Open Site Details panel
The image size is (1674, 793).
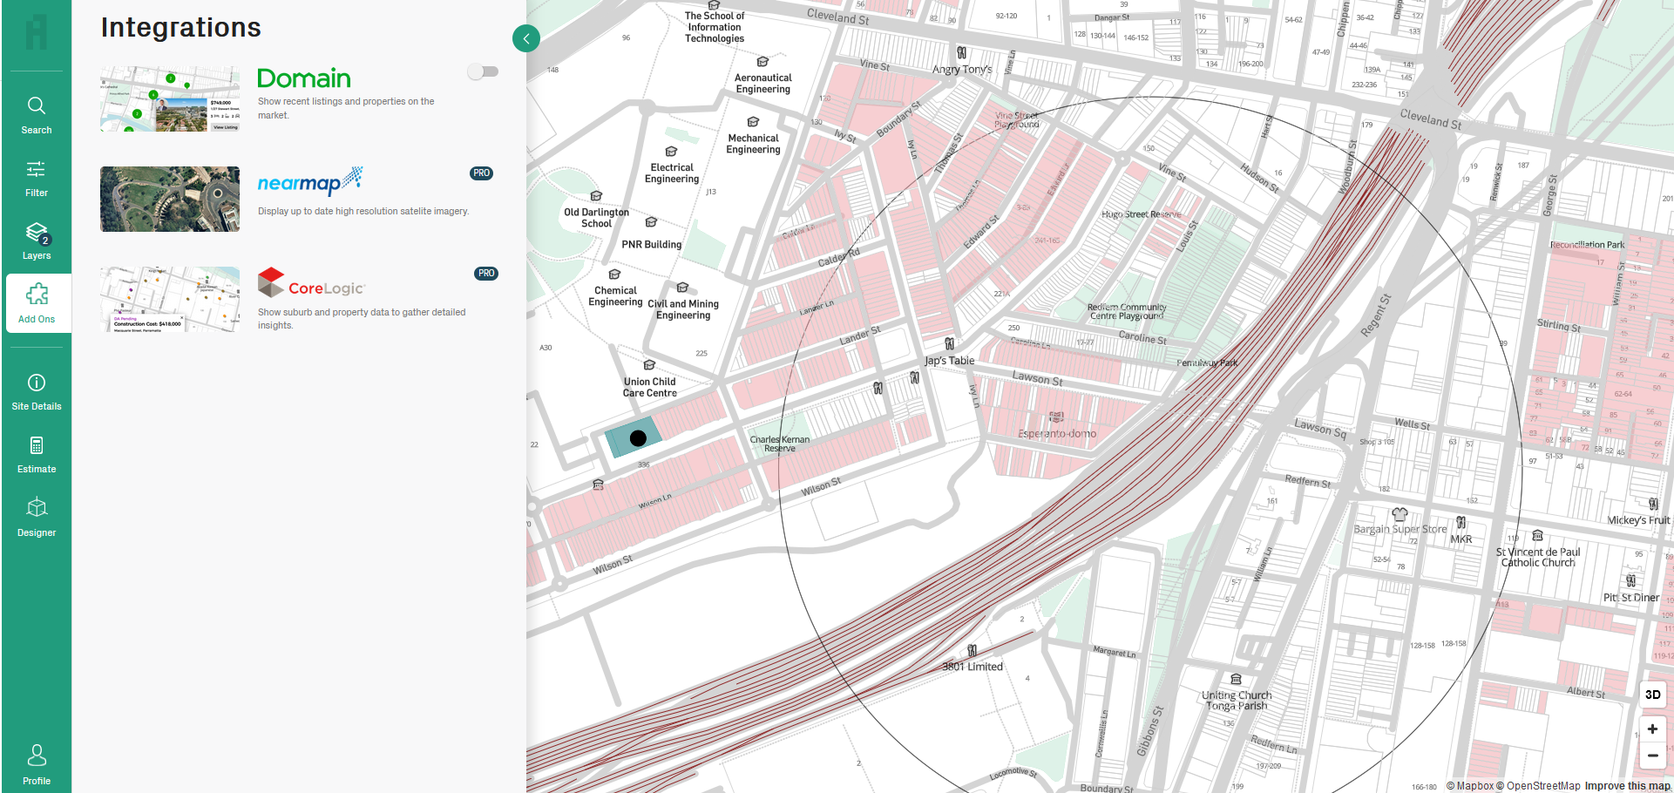(37, 391)
